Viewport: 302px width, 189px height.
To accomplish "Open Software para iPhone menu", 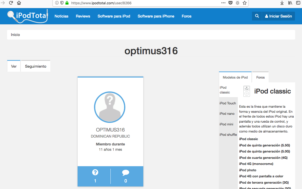I will pyautogui.click(x=156, y=16).
